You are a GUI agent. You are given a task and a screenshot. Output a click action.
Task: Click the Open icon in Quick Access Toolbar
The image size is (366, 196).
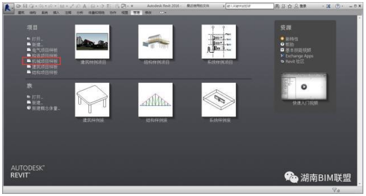19,6
